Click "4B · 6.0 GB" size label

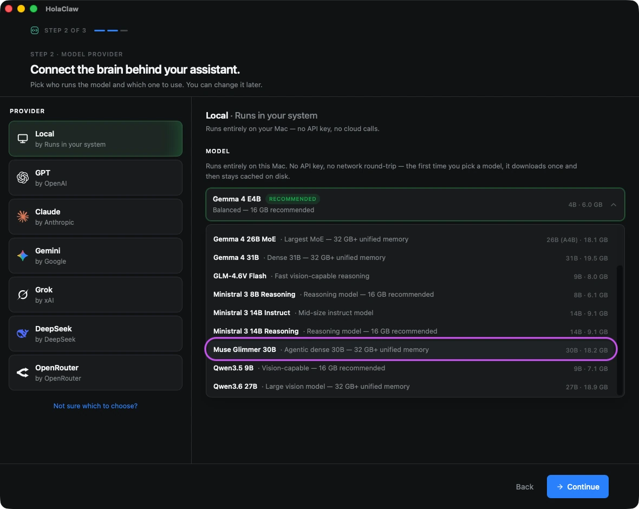tap(585, 205)
